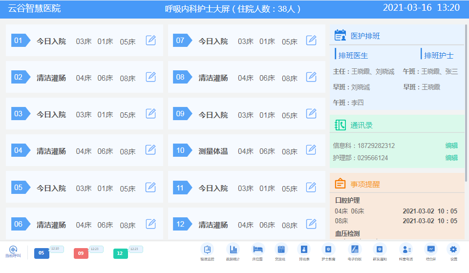Open the 排班表 schedule icon
Screen dimensions: 469x273
(x=304, y=249)
